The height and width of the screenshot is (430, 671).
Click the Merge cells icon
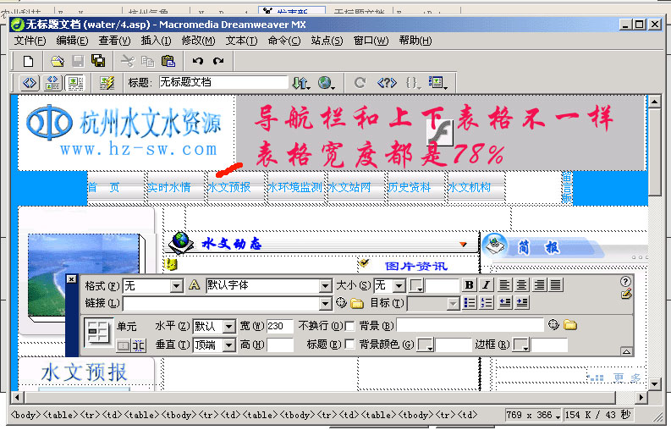123,345
